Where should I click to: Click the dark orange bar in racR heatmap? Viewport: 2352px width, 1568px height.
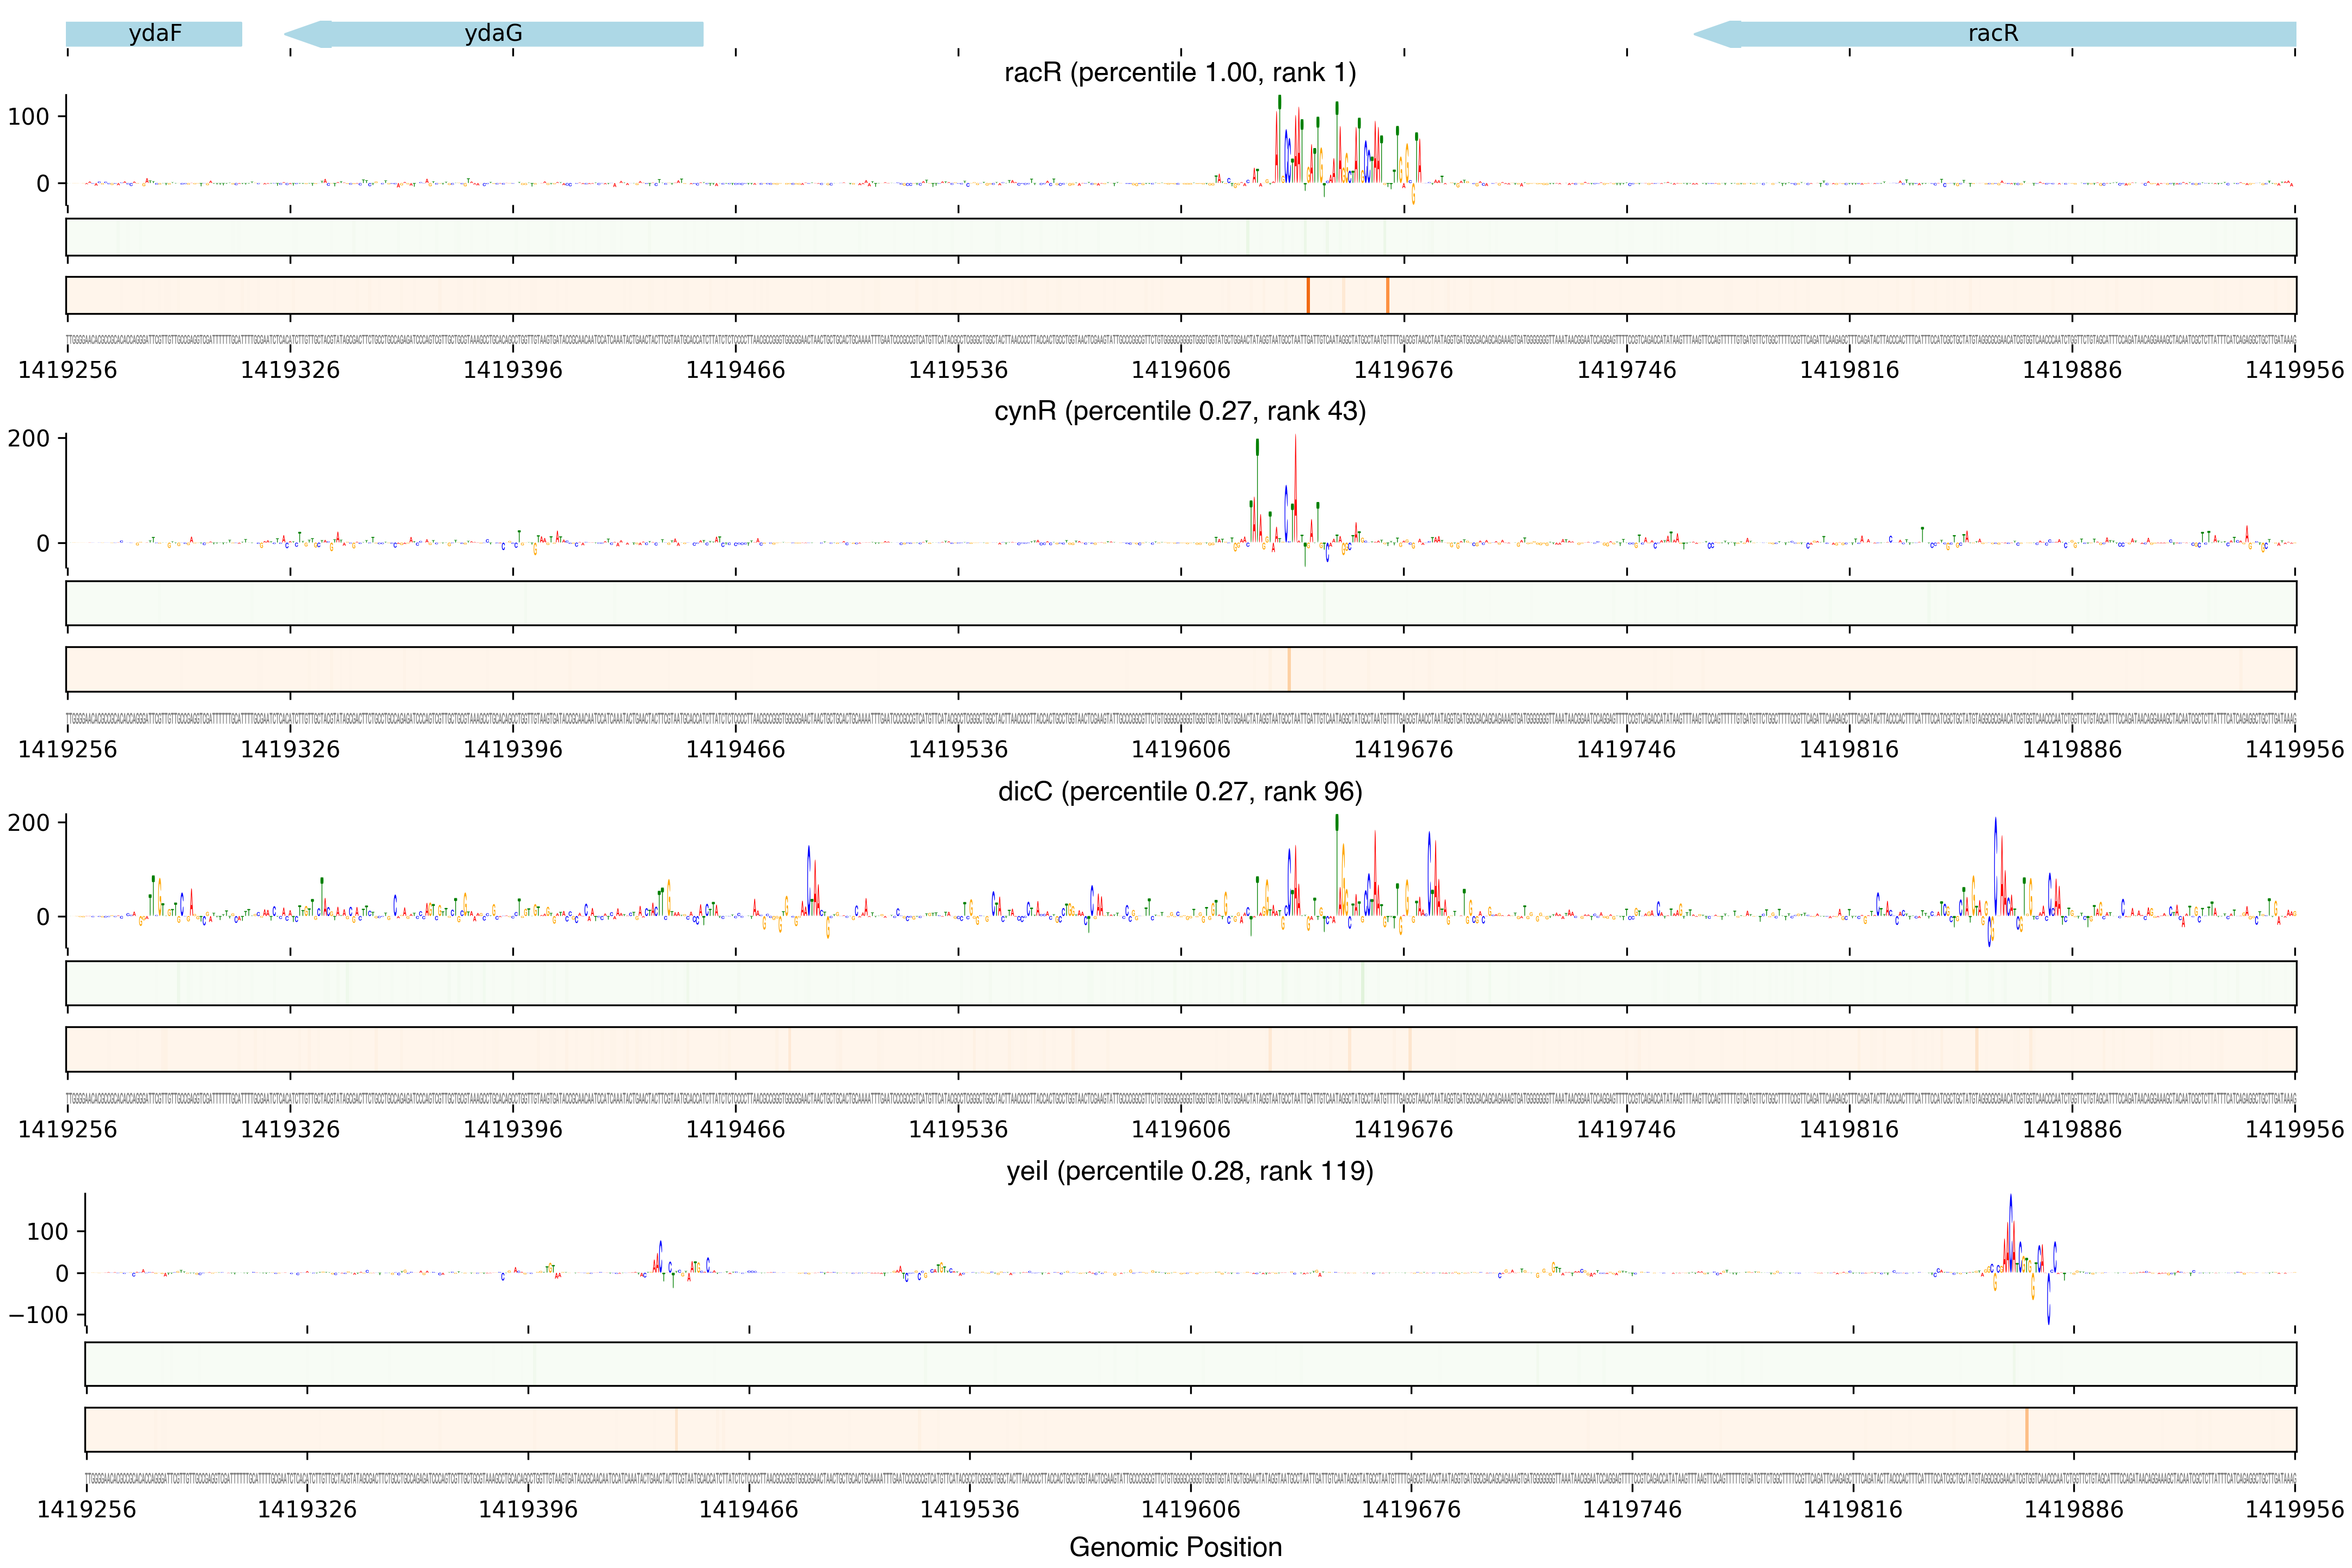click(1308, 295)
